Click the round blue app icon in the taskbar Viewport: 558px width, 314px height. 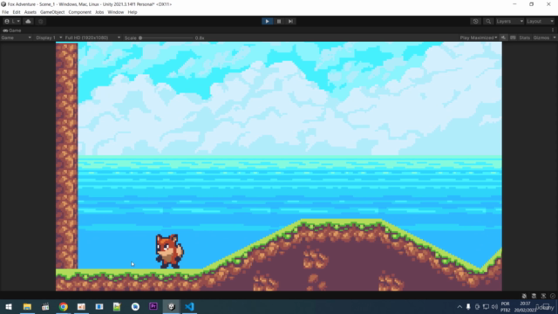135,306
